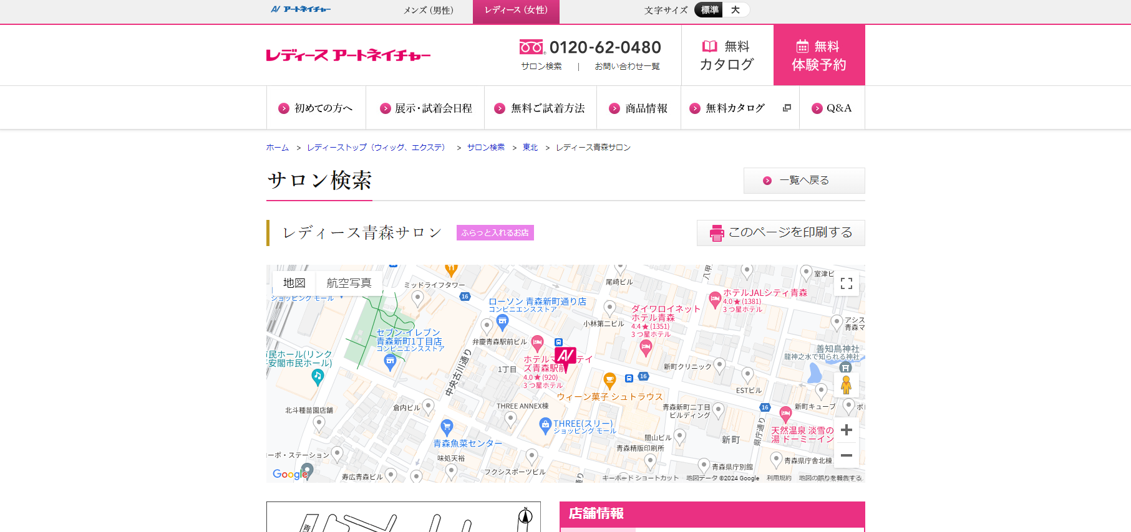The height and width of the screenshot is (532, 1131).
Task: Open the お問い合わせ一覧 link
Action: [x=627, y=66]
